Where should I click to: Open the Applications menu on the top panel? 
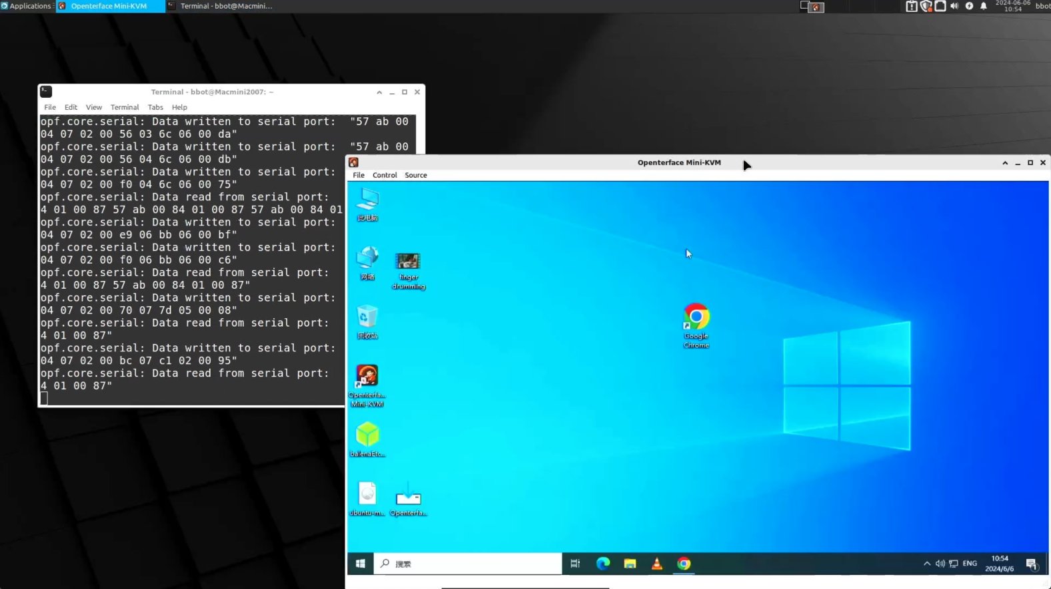point(27,6)
